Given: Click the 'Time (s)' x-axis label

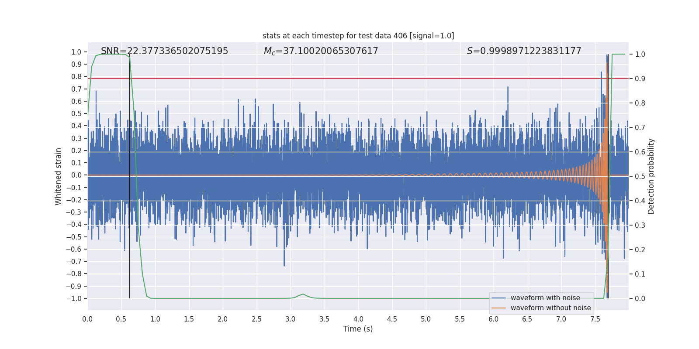Looking at the screenshot, I should (358, 329).
